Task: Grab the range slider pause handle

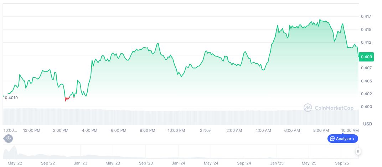Action: click(x=358, y=152)
